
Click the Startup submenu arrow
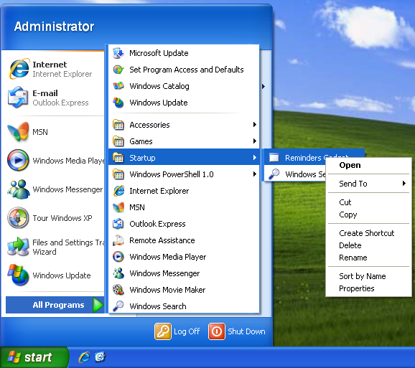click(x=255, y=158)
